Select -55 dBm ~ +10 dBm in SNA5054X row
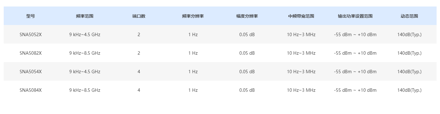440x114 pixels. tap(355, 72)
